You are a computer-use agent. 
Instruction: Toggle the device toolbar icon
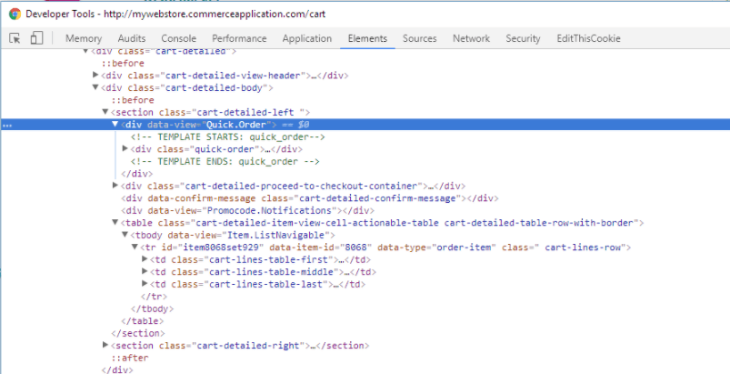click(x=37, y=38)
